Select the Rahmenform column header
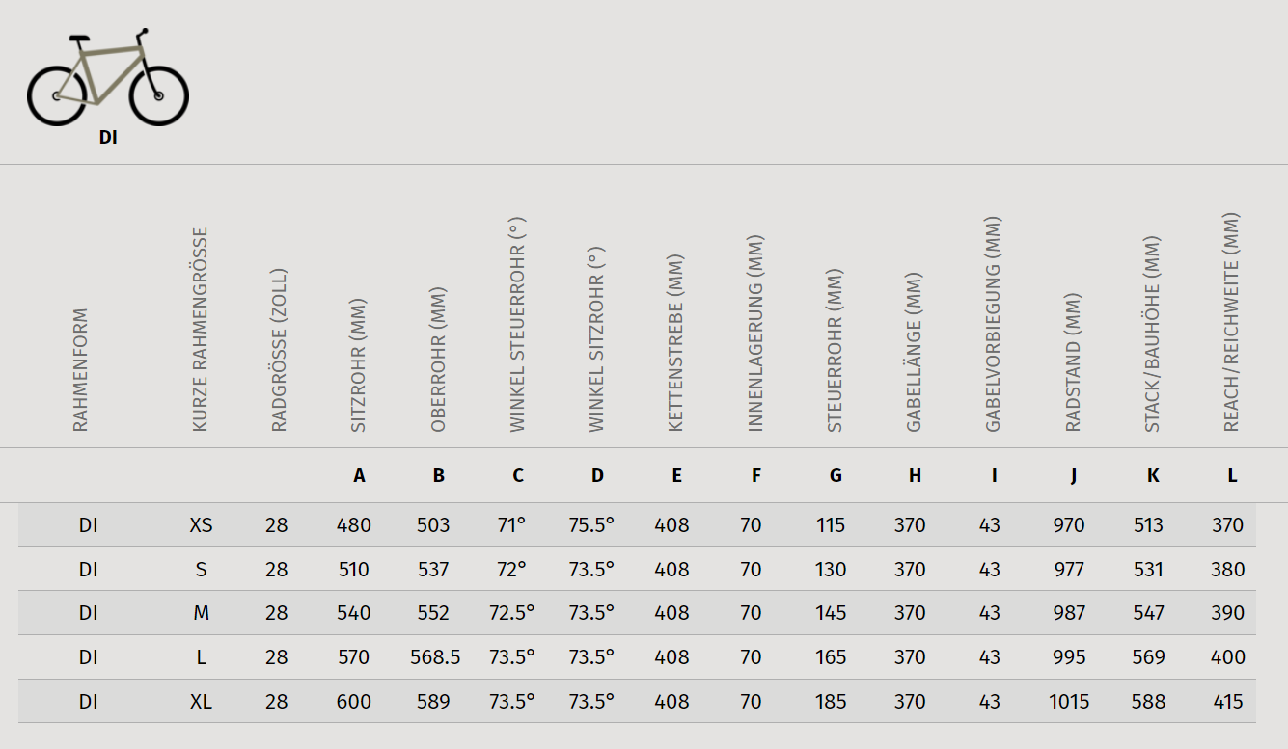The height and width of the screenshot is (749, 1288). point(80,370)
